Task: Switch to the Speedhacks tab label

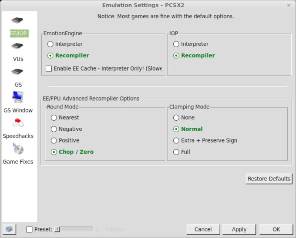Action: point(18,136)
